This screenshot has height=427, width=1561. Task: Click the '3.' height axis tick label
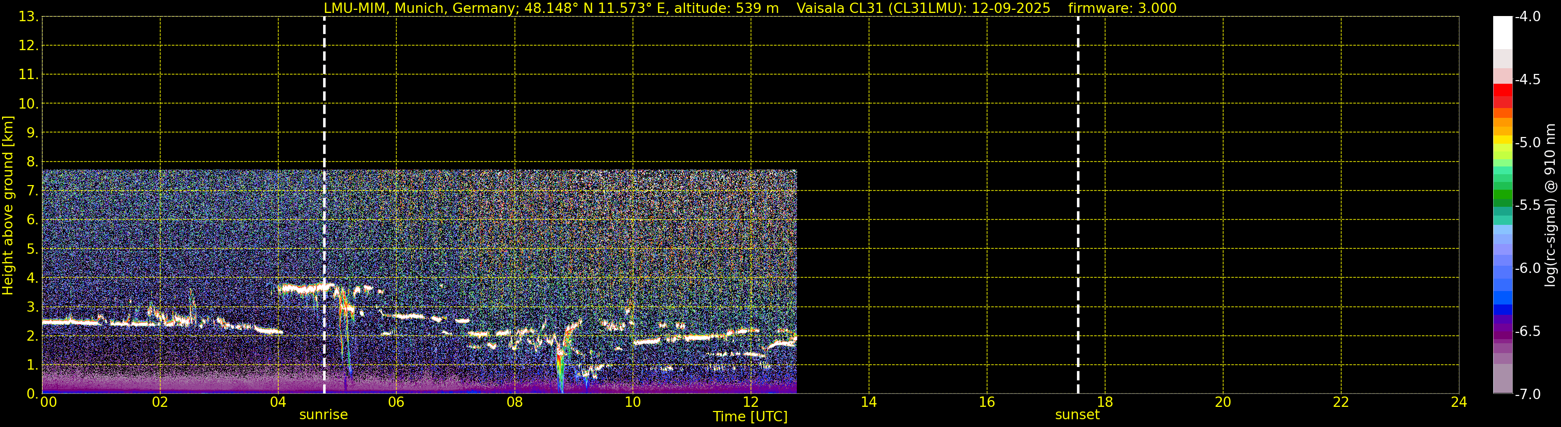(x=32, y=307)
